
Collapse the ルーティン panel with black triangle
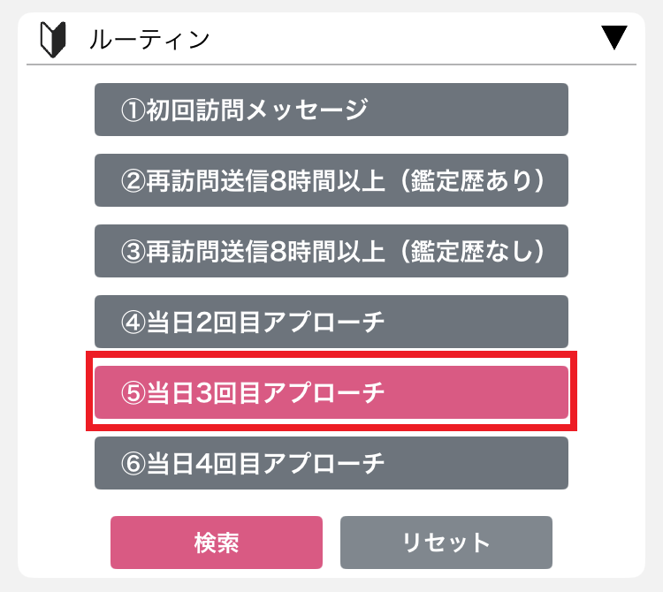coord(614,38)
